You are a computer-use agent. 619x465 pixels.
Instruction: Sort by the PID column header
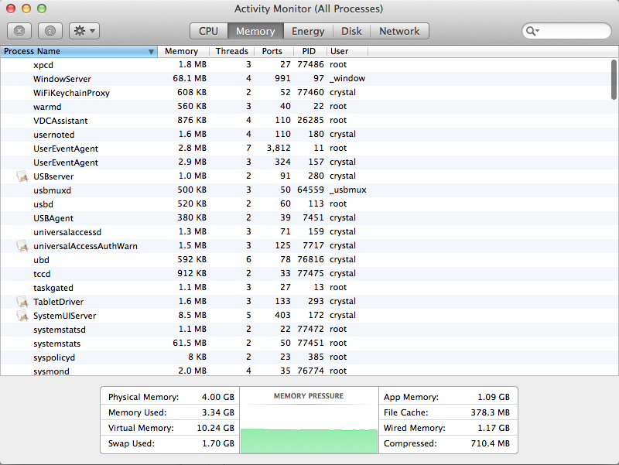click(x=309, y=51)
